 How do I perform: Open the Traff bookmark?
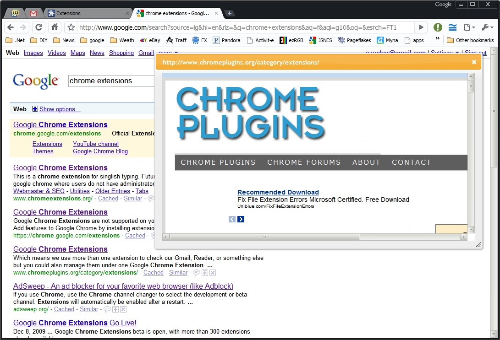(176, 40)
